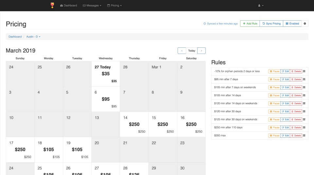The height and width of the screenshot is (175, 314).
Task: Jump to Today in the calendar
Action: coord(192,51)
